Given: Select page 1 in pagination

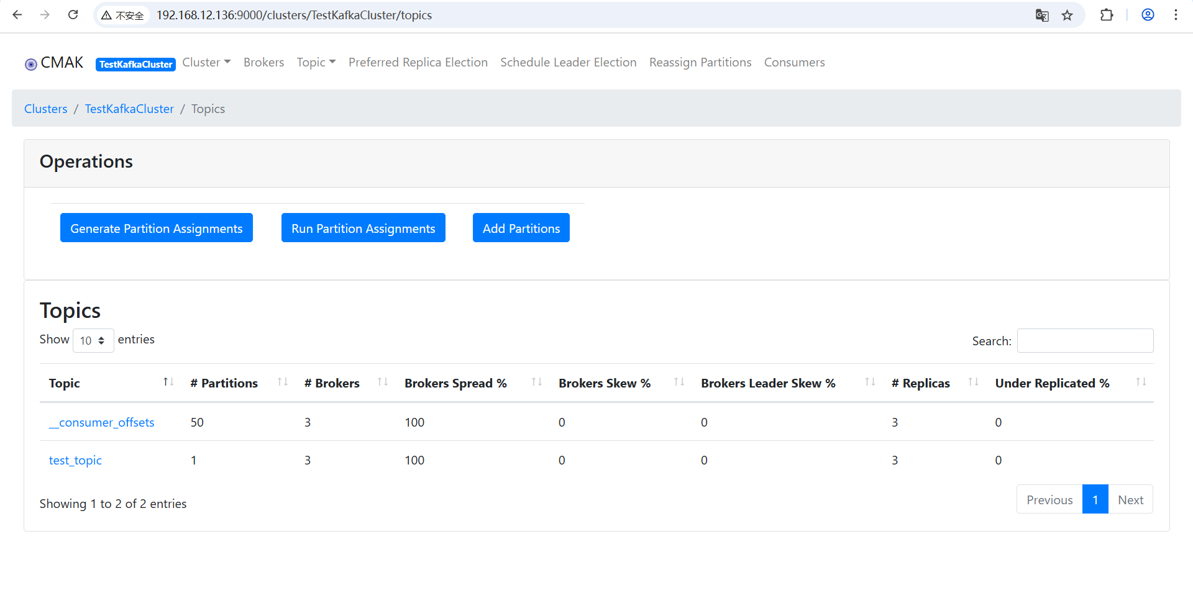Looking at the screenshot, I should (1095, 499).
